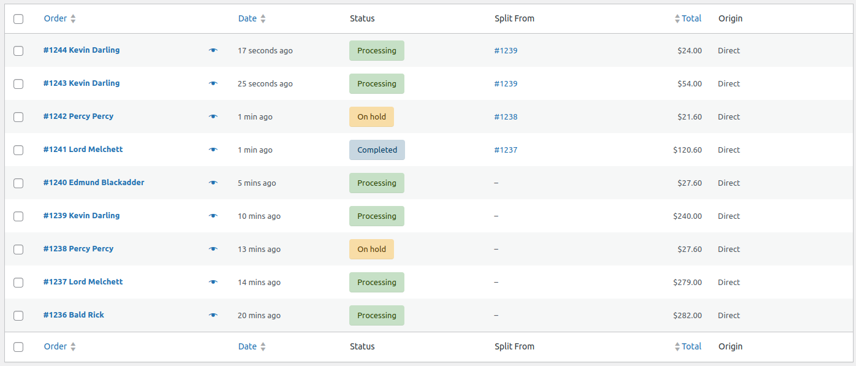
Task: Check the checkbox for order #1236
Action: click(18, 315)
